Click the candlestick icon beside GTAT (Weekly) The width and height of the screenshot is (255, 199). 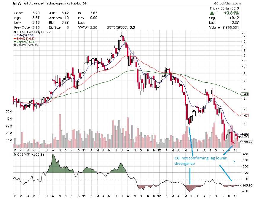(x=15, y=32)
